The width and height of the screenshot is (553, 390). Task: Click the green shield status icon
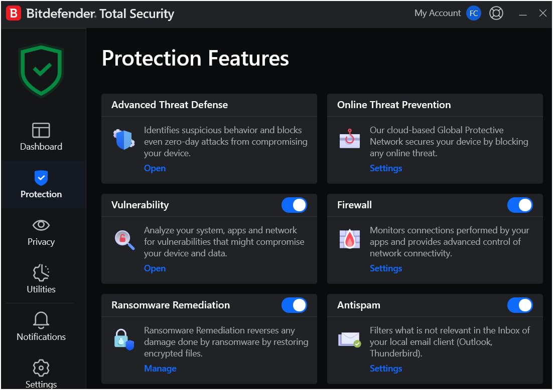point(41,70)
